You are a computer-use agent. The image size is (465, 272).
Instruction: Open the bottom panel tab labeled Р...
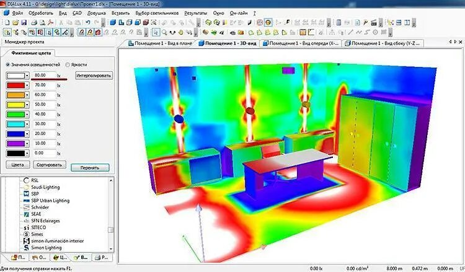(102, 258)
